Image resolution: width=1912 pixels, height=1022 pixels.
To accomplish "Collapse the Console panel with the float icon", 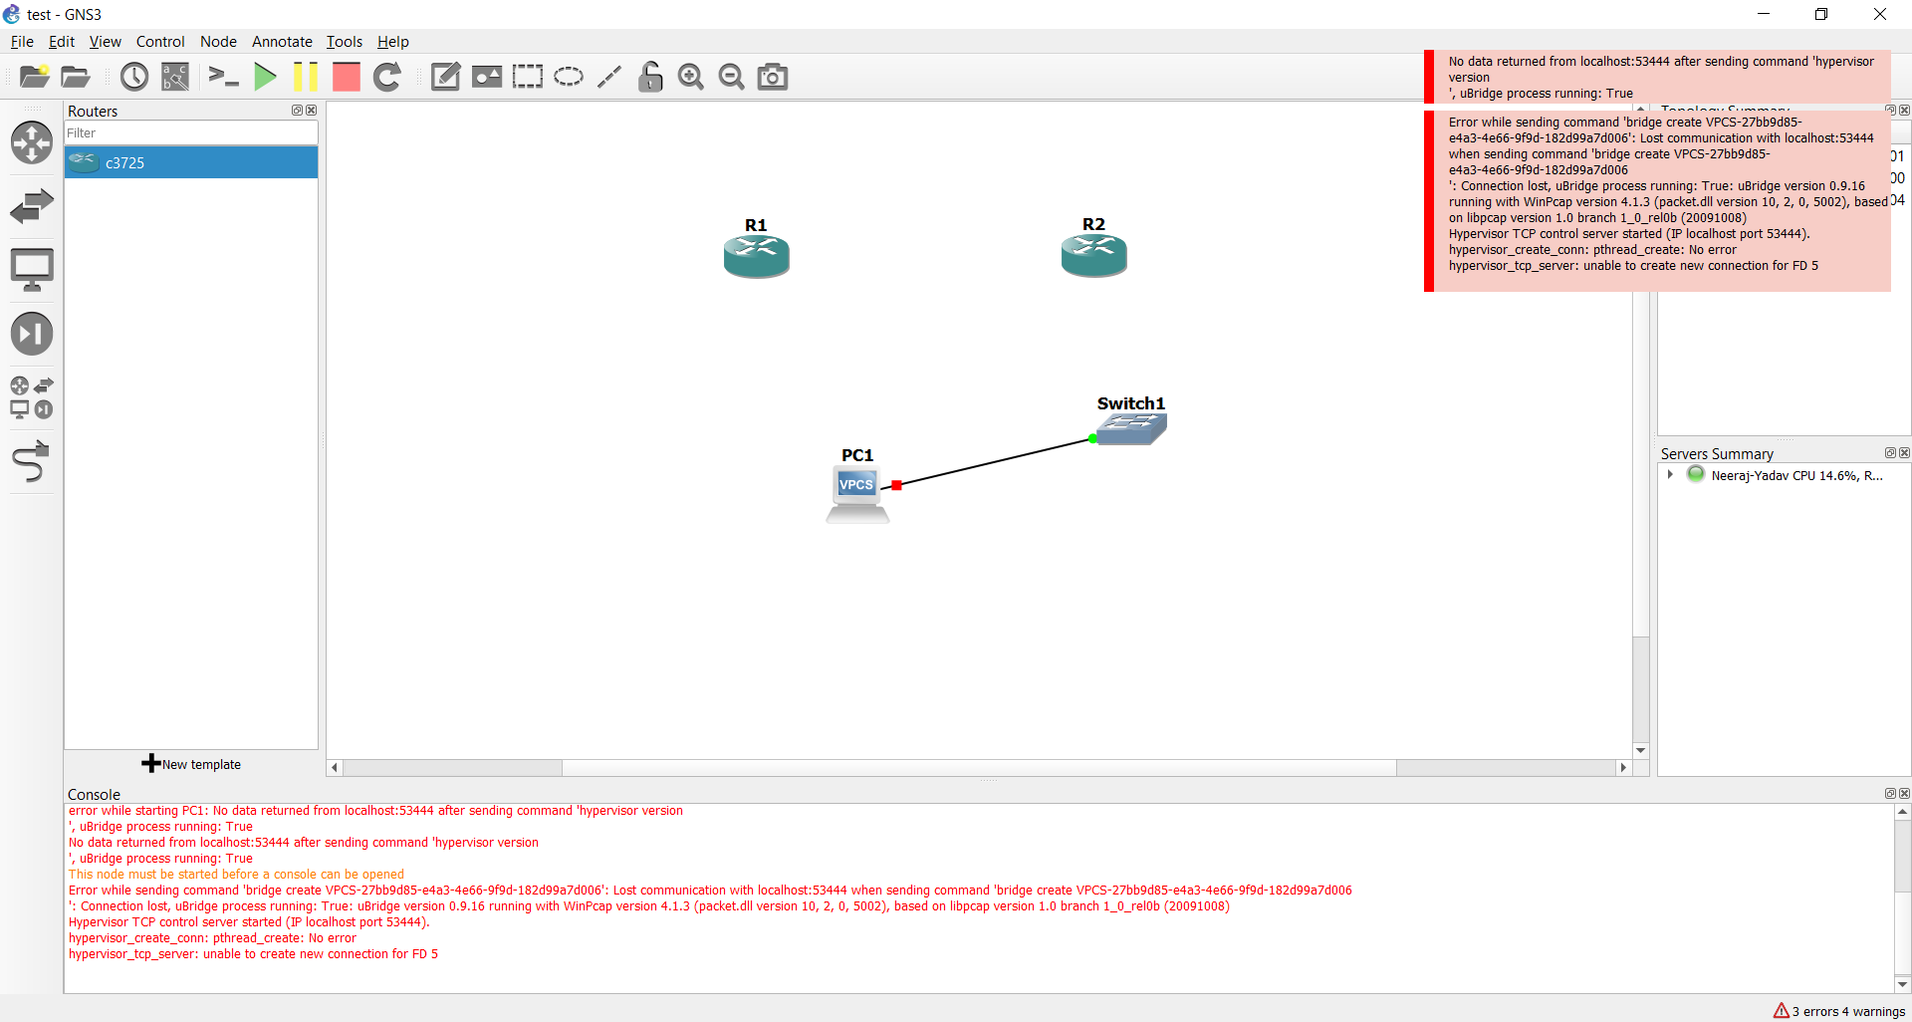I will pos(1890,793).
